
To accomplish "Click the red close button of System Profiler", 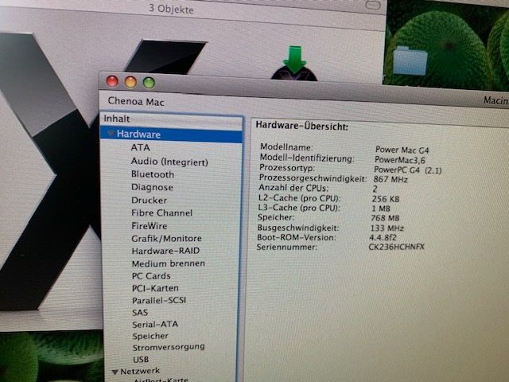I will [x=112, y=81].
